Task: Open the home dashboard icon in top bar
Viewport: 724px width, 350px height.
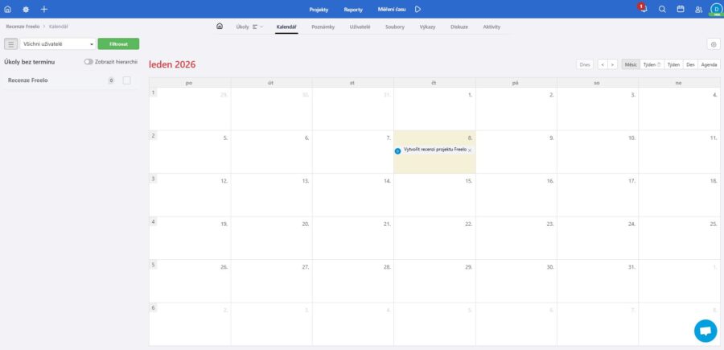Action: pos(7,9)
